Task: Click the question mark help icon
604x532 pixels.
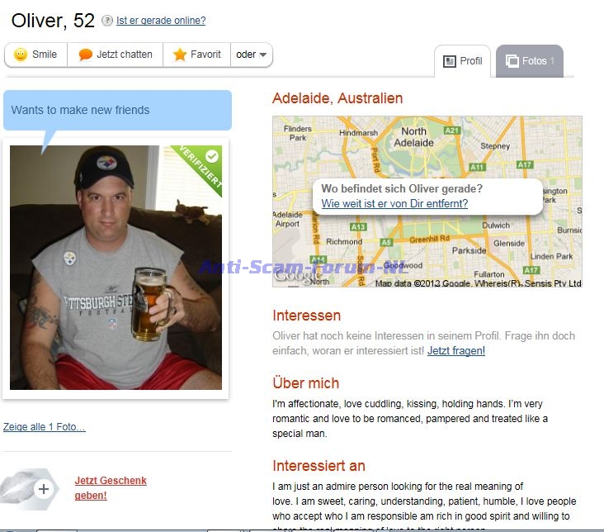Action: tap(106, 21)
